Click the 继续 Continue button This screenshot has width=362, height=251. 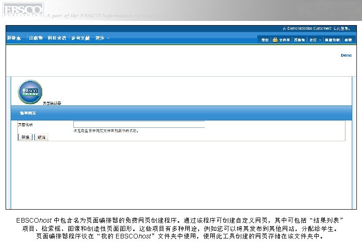pyautogui.click(x=25, y=137)
